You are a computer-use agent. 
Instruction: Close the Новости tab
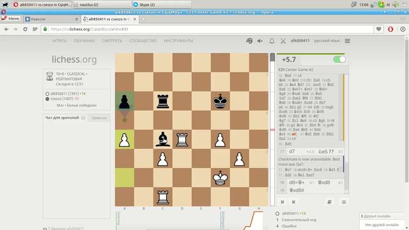(77, 19)
